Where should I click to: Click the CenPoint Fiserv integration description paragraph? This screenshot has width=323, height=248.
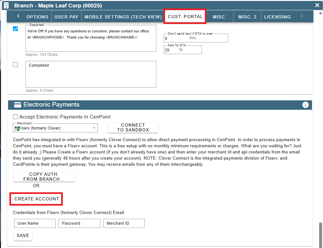tap(157, 152)
